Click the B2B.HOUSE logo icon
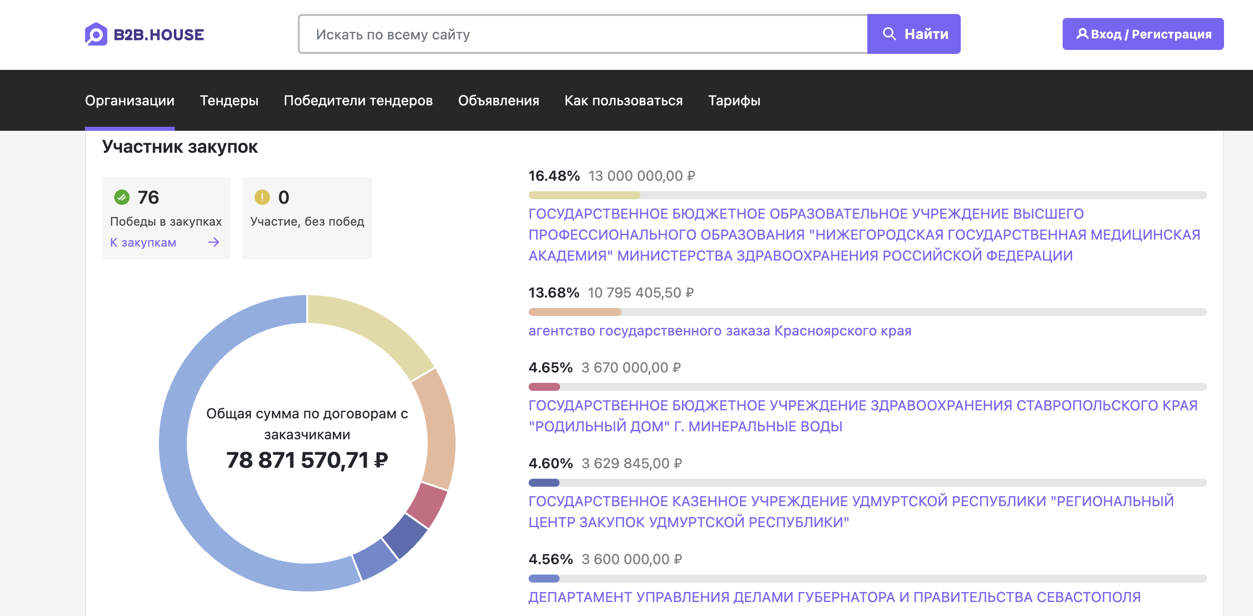 click(x=96, y=34)
